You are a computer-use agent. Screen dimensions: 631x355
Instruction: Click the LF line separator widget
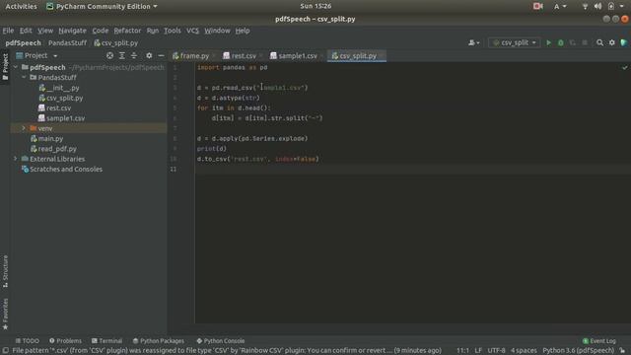pos(478,351)
